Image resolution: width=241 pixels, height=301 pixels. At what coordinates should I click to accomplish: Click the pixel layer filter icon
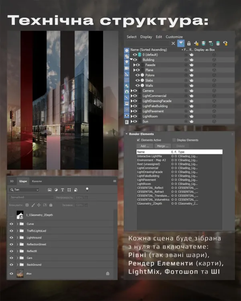click(50, 189)
